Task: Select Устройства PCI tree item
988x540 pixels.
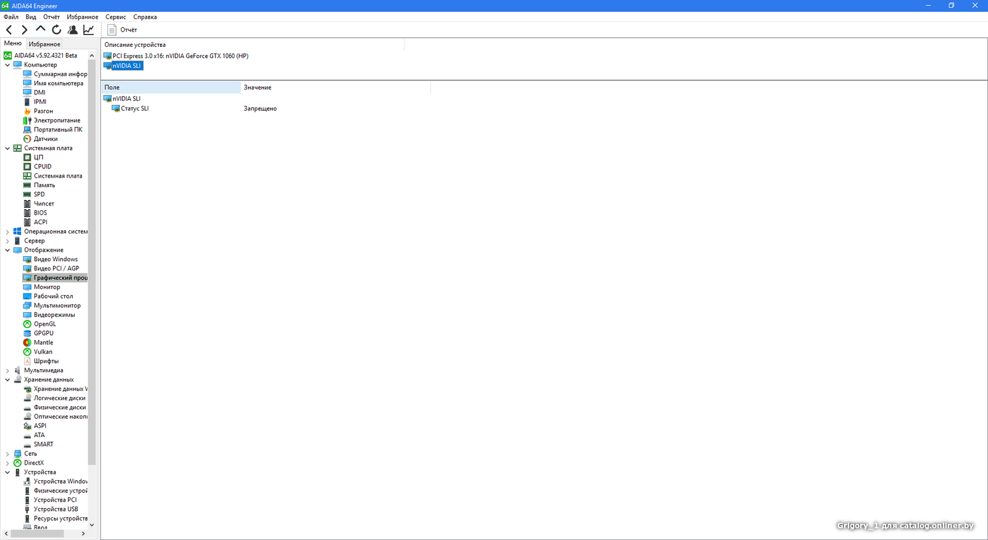Action: 56,500
